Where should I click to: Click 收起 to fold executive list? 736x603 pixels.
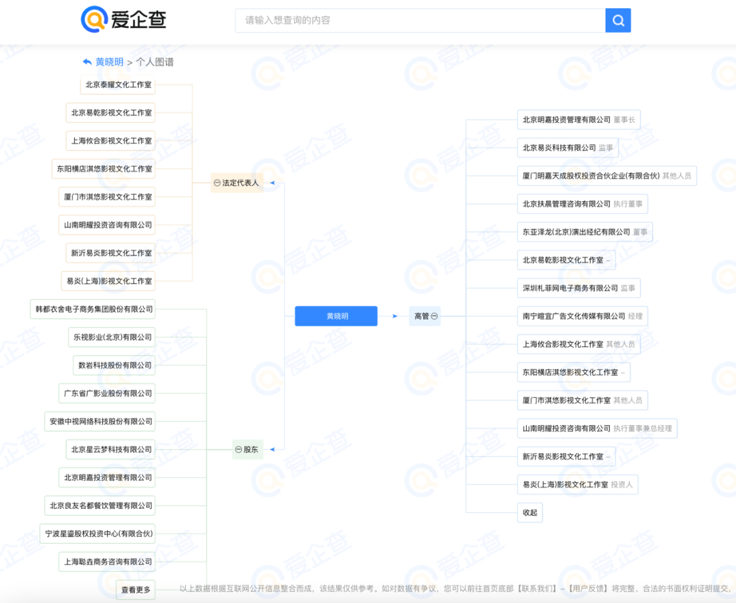click(530, 512)
